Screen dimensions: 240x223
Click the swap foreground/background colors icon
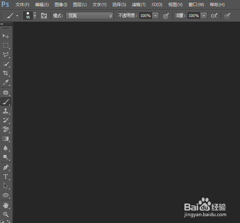pos(9,221)
